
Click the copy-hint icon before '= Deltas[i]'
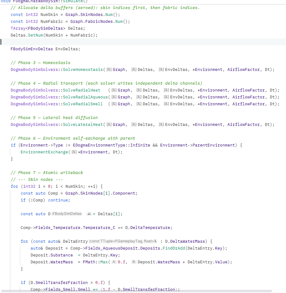89,214
